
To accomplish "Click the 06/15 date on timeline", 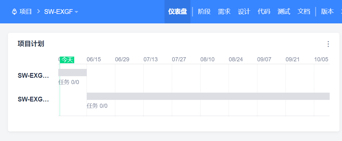I will (94, 59).
